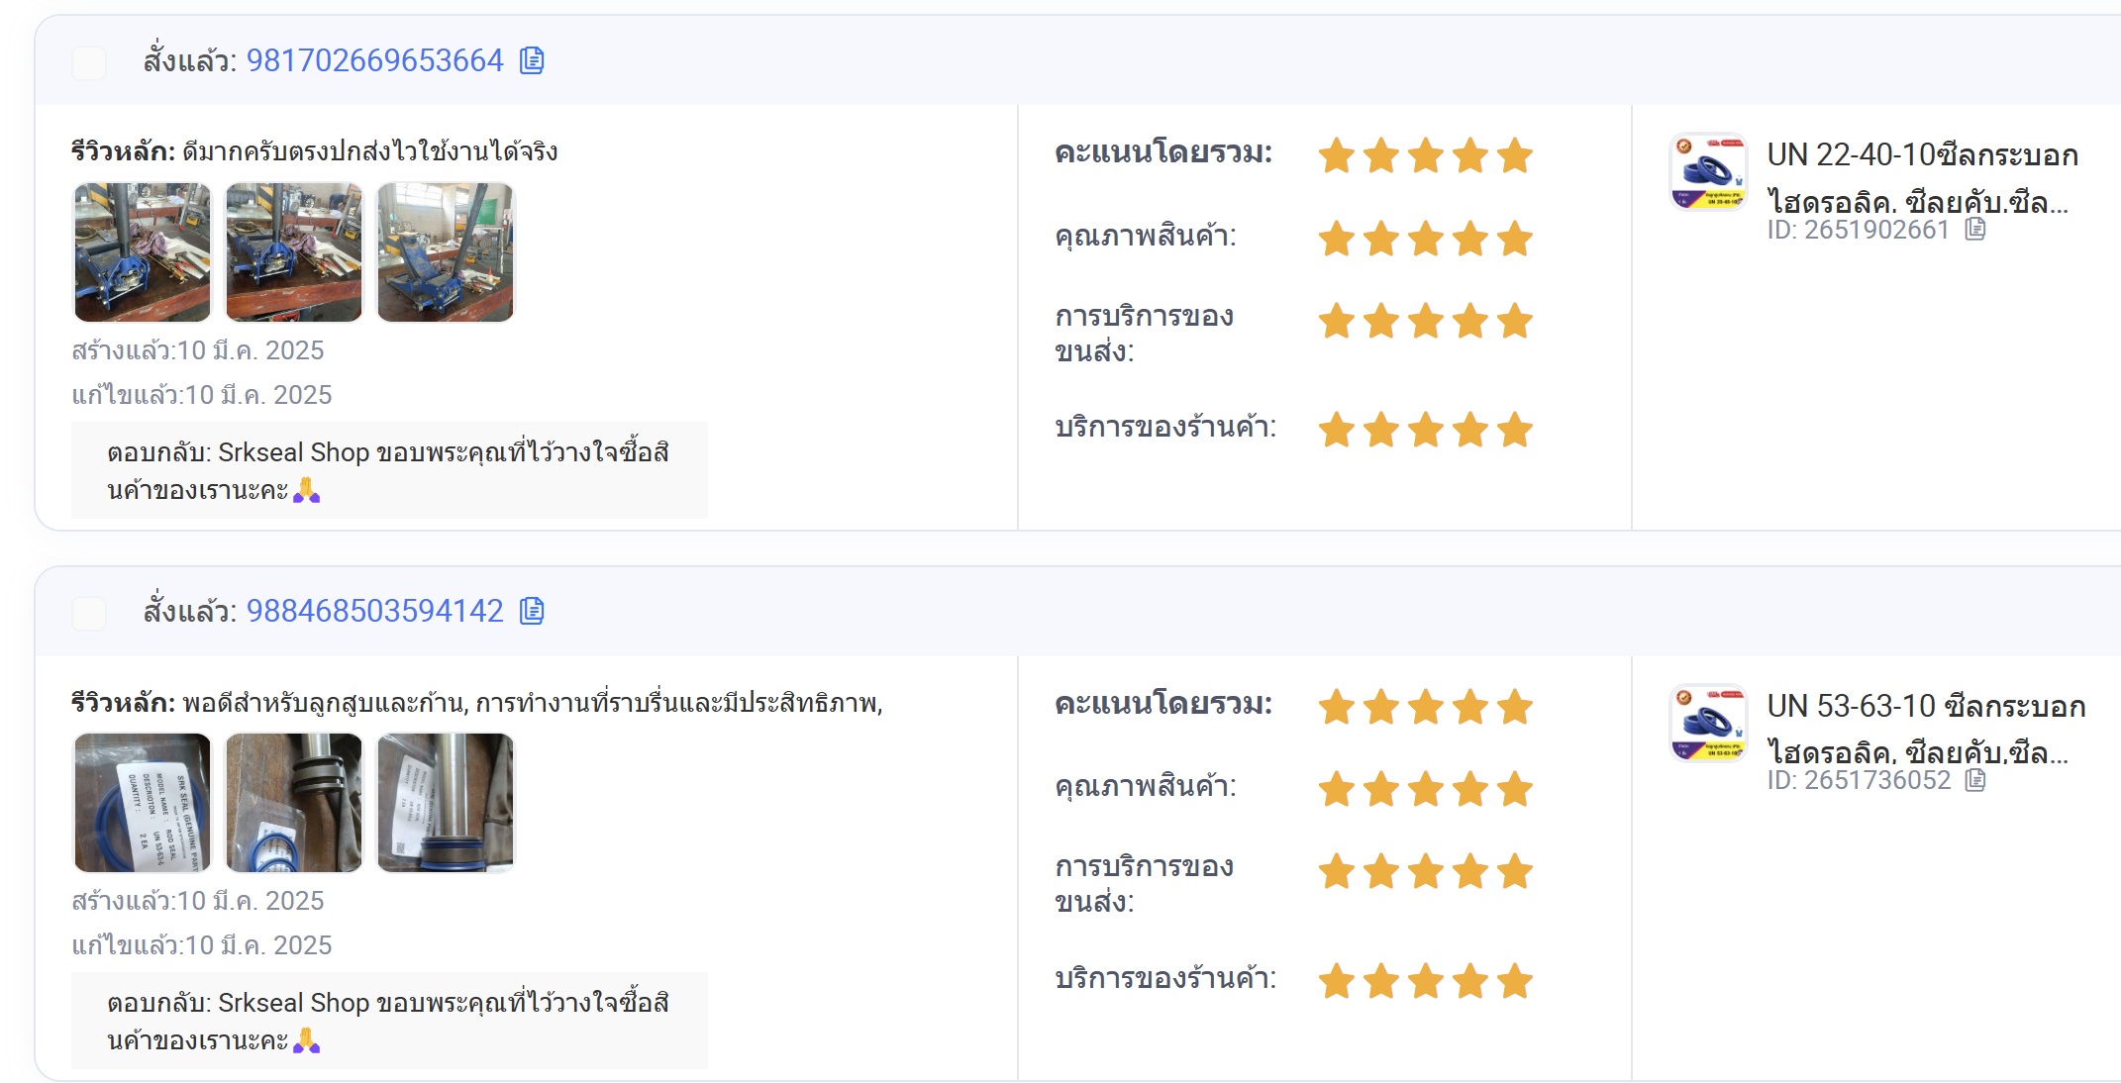Open UN 53-63-10 product thumbnail
2121x1083 pixels.
pos(1708,723)
